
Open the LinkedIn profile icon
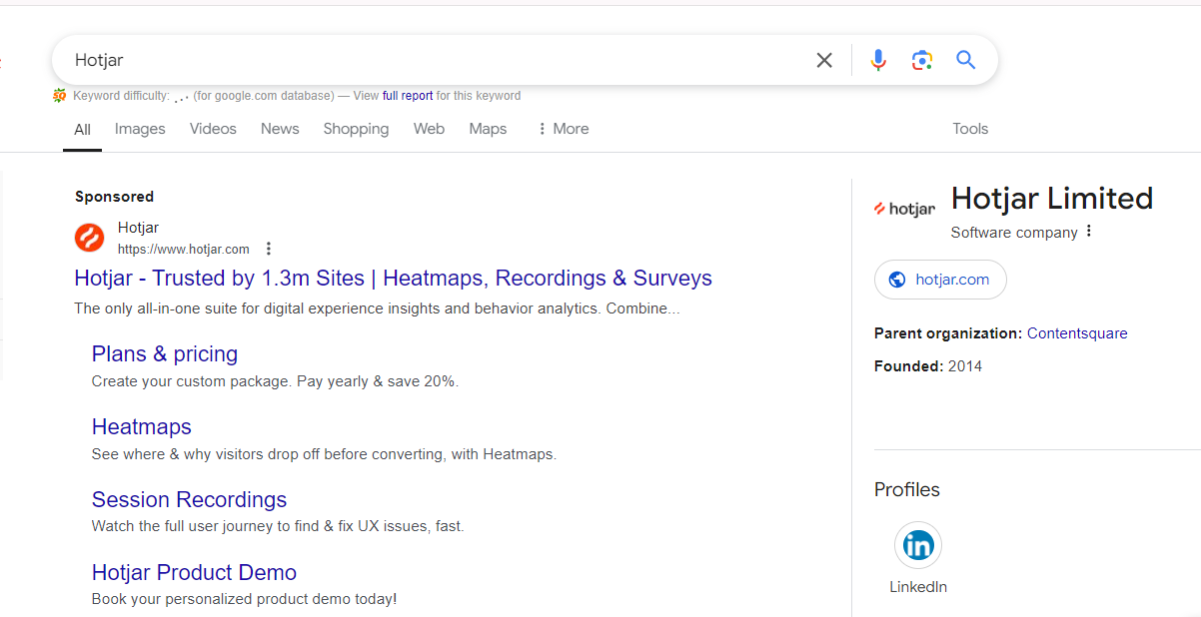(917, 545)
